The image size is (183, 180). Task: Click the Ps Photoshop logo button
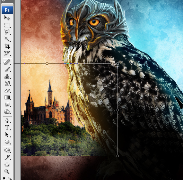[7, 10]
